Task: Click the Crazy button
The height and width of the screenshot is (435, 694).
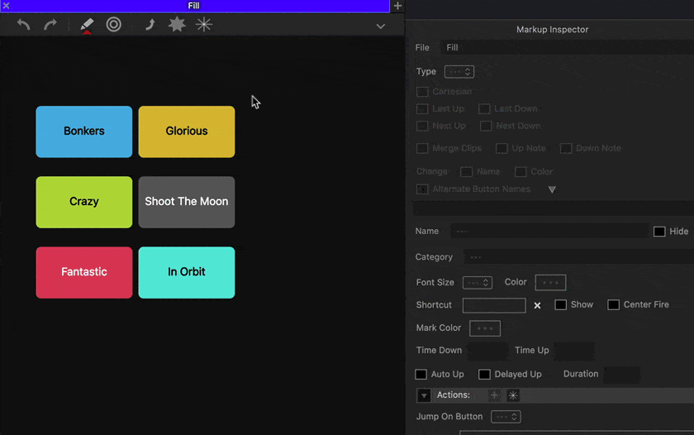Action: pyautogui.click(x=84, y=202)
